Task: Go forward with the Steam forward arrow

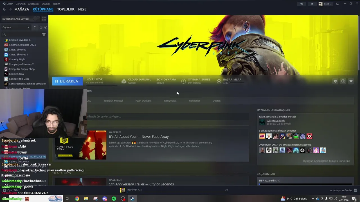Action: 10,9
